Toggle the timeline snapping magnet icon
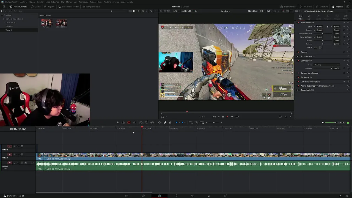The image size is (352, 198). tap(159, 122)
